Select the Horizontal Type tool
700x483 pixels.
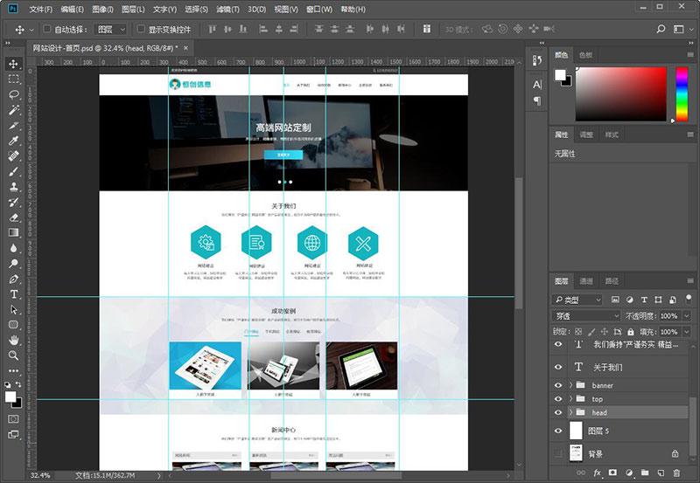[x=13, y=294]
